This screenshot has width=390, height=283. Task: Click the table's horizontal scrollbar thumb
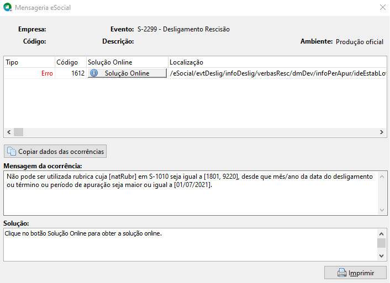18,132
